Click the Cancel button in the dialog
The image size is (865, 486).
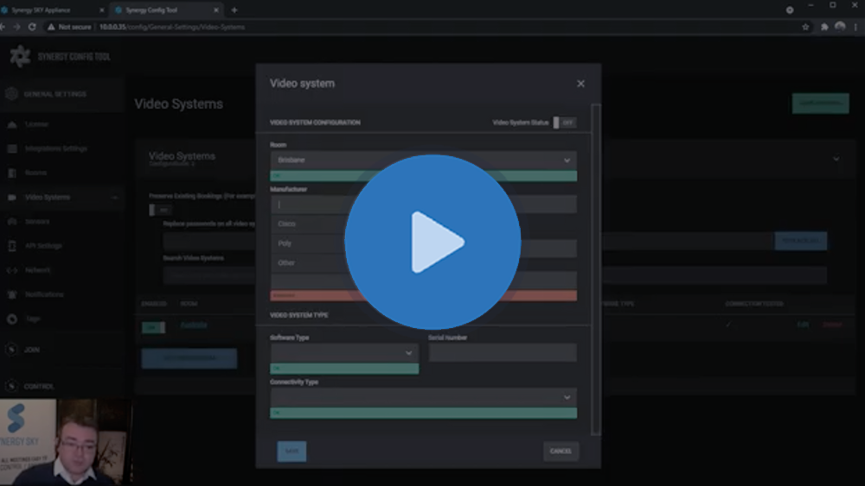click(x=561, y=451)
